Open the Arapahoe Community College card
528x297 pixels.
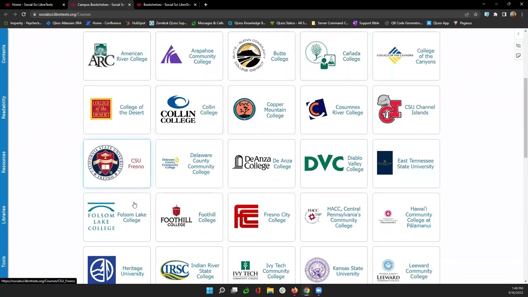189,56
